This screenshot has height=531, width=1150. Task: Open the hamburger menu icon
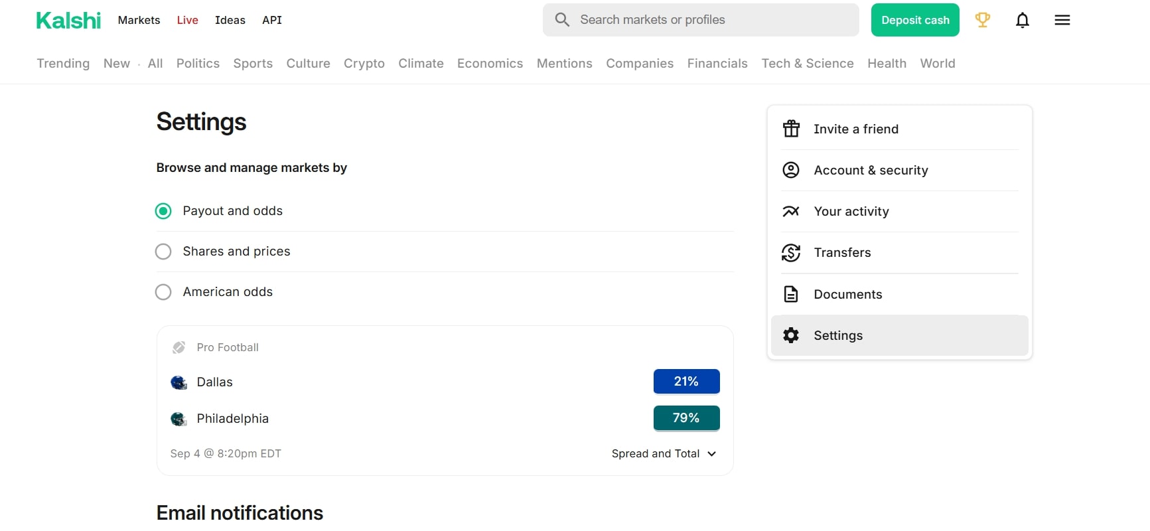pos(1062,20)
